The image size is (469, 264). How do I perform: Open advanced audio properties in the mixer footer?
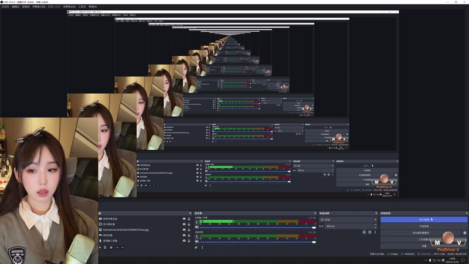(196, 248)
